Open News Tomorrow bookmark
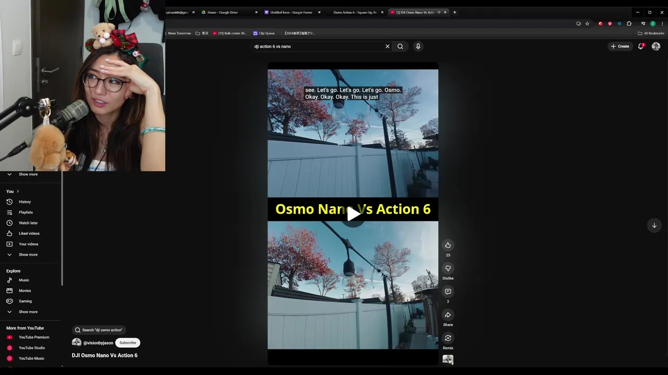 click(179, 33)
